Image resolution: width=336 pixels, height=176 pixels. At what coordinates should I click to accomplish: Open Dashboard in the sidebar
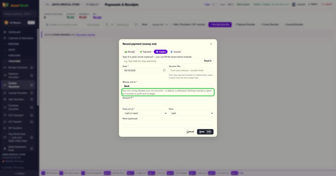[15, 32]
